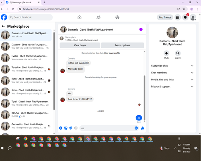Open the purple conversation info icon

pyautogui.click(x=141, y=29)
